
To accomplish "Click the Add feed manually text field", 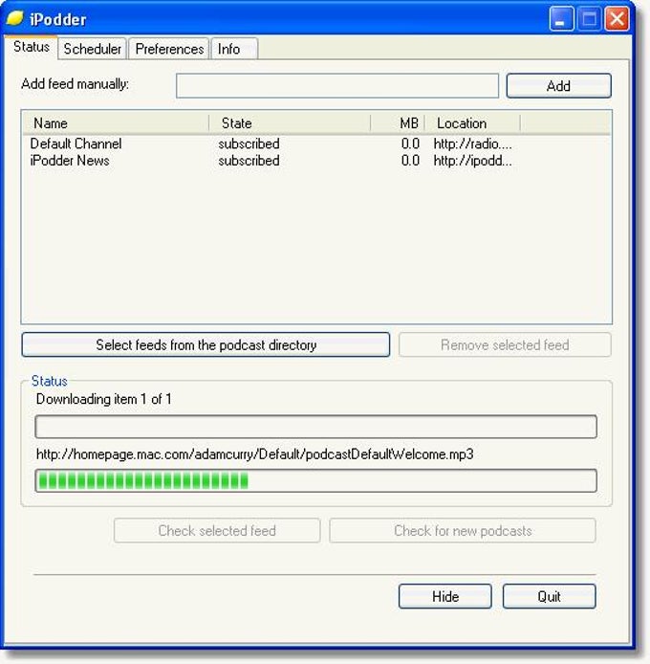I will [337, 85].
